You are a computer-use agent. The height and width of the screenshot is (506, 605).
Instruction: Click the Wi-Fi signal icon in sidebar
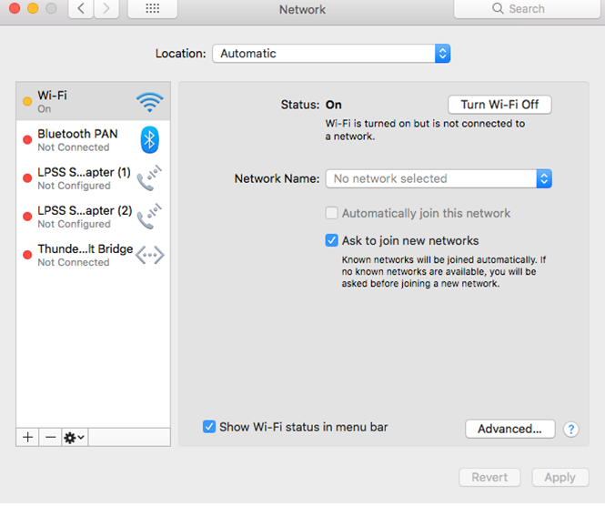click(x=149, y=101)
